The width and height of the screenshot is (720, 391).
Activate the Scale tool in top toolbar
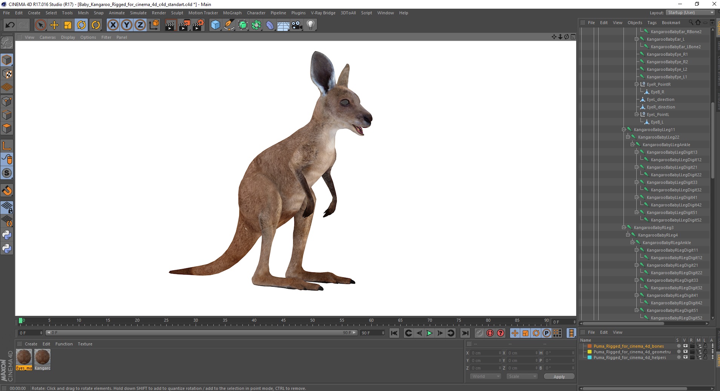coord(68,25)
